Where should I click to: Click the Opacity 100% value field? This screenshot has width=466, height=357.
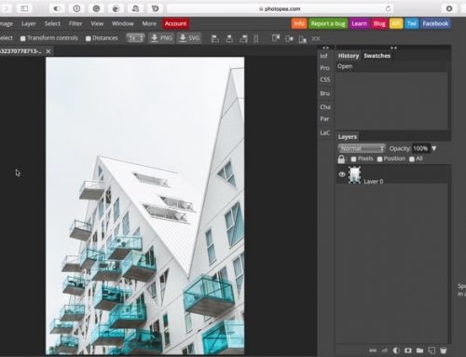[420, 148]
